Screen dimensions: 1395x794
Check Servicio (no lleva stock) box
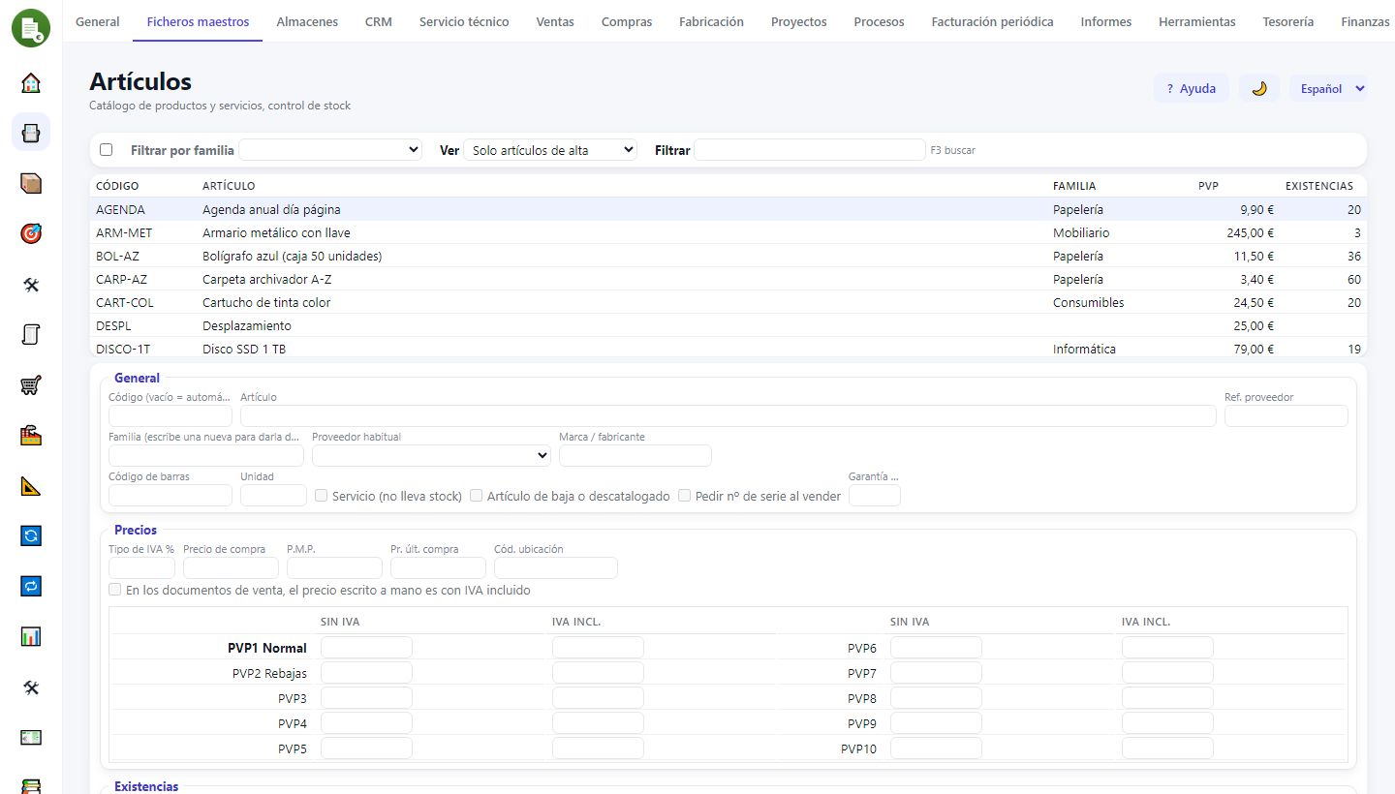point(322,496)
